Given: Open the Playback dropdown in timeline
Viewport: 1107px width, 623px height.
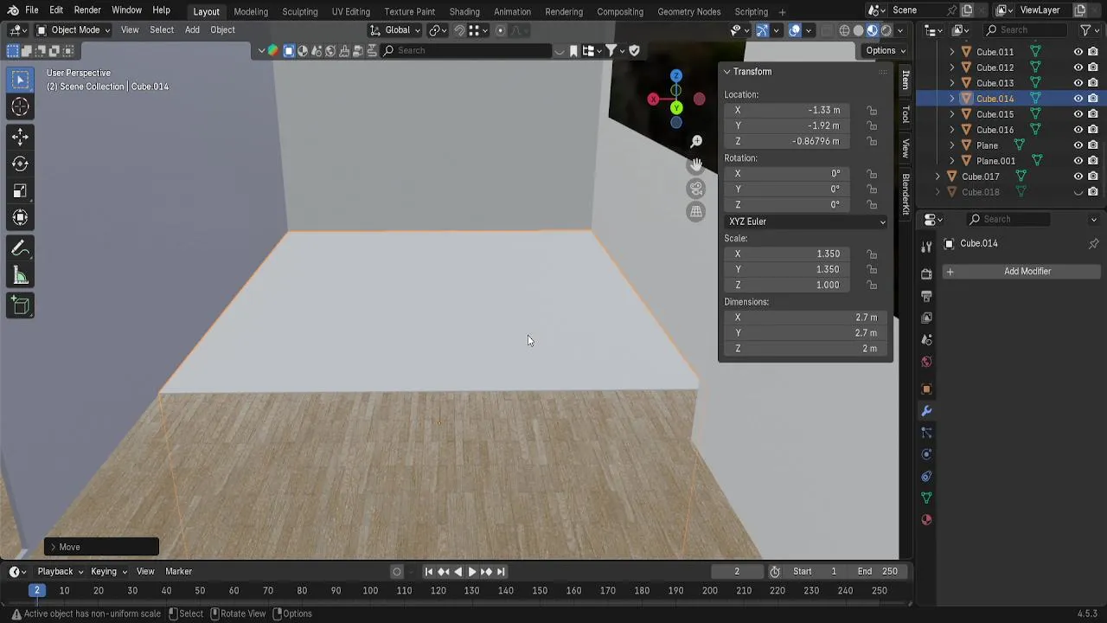Looking at the screenshot, I should pos(60,571).
